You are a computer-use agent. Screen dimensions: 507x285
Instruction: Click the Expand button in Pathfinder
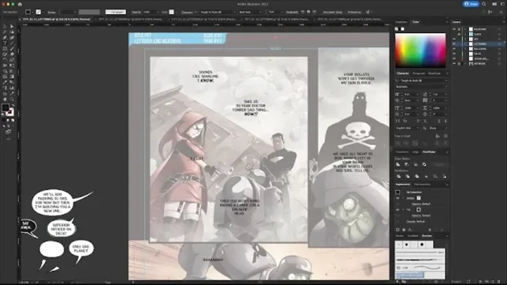(x=439, y=164)
